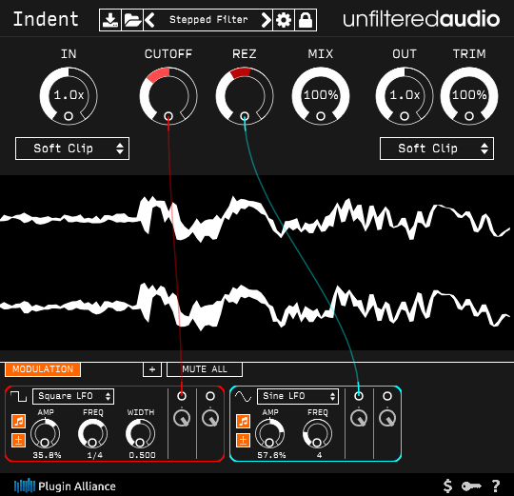Click the Sine LFO first output jack
The height and width of the screenshot is (496, 514).
(x=359, y=396)
